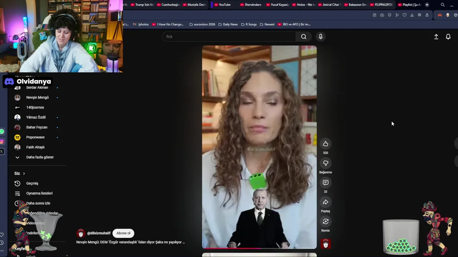Click the Geçmiş history clock icon
This screenshot has height=257, width=458.
[17, 183]
